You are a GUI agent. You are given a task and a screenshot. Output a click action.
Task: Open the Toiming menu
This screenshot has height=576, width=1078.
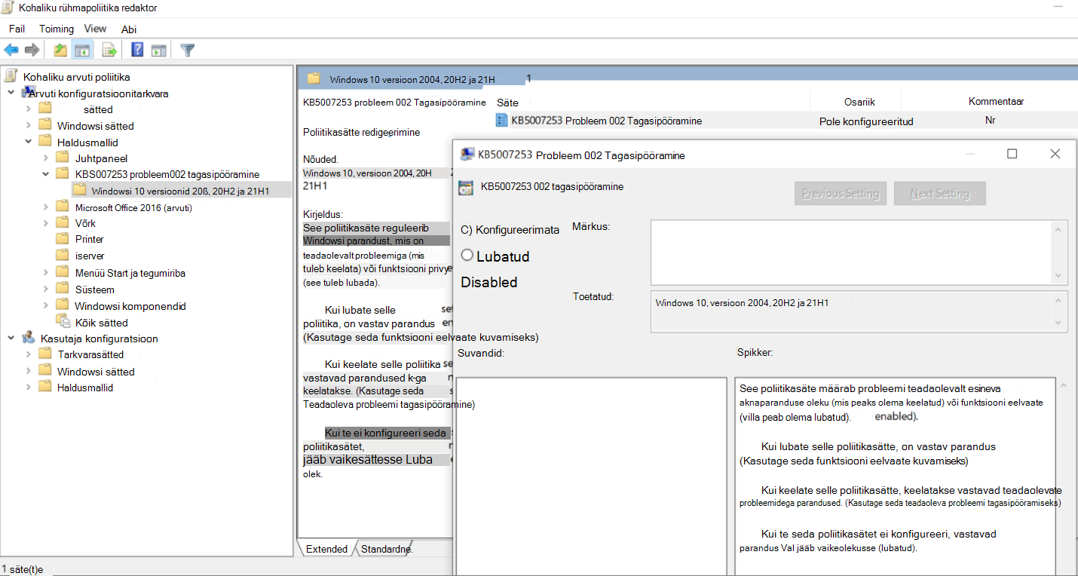(x=57, y=29)
